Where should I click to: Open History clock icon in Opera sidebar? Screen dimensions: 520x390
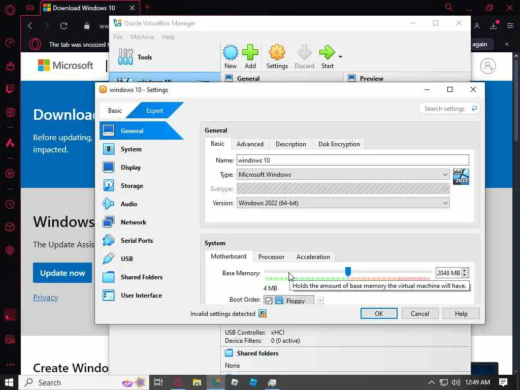pos(10,204)
